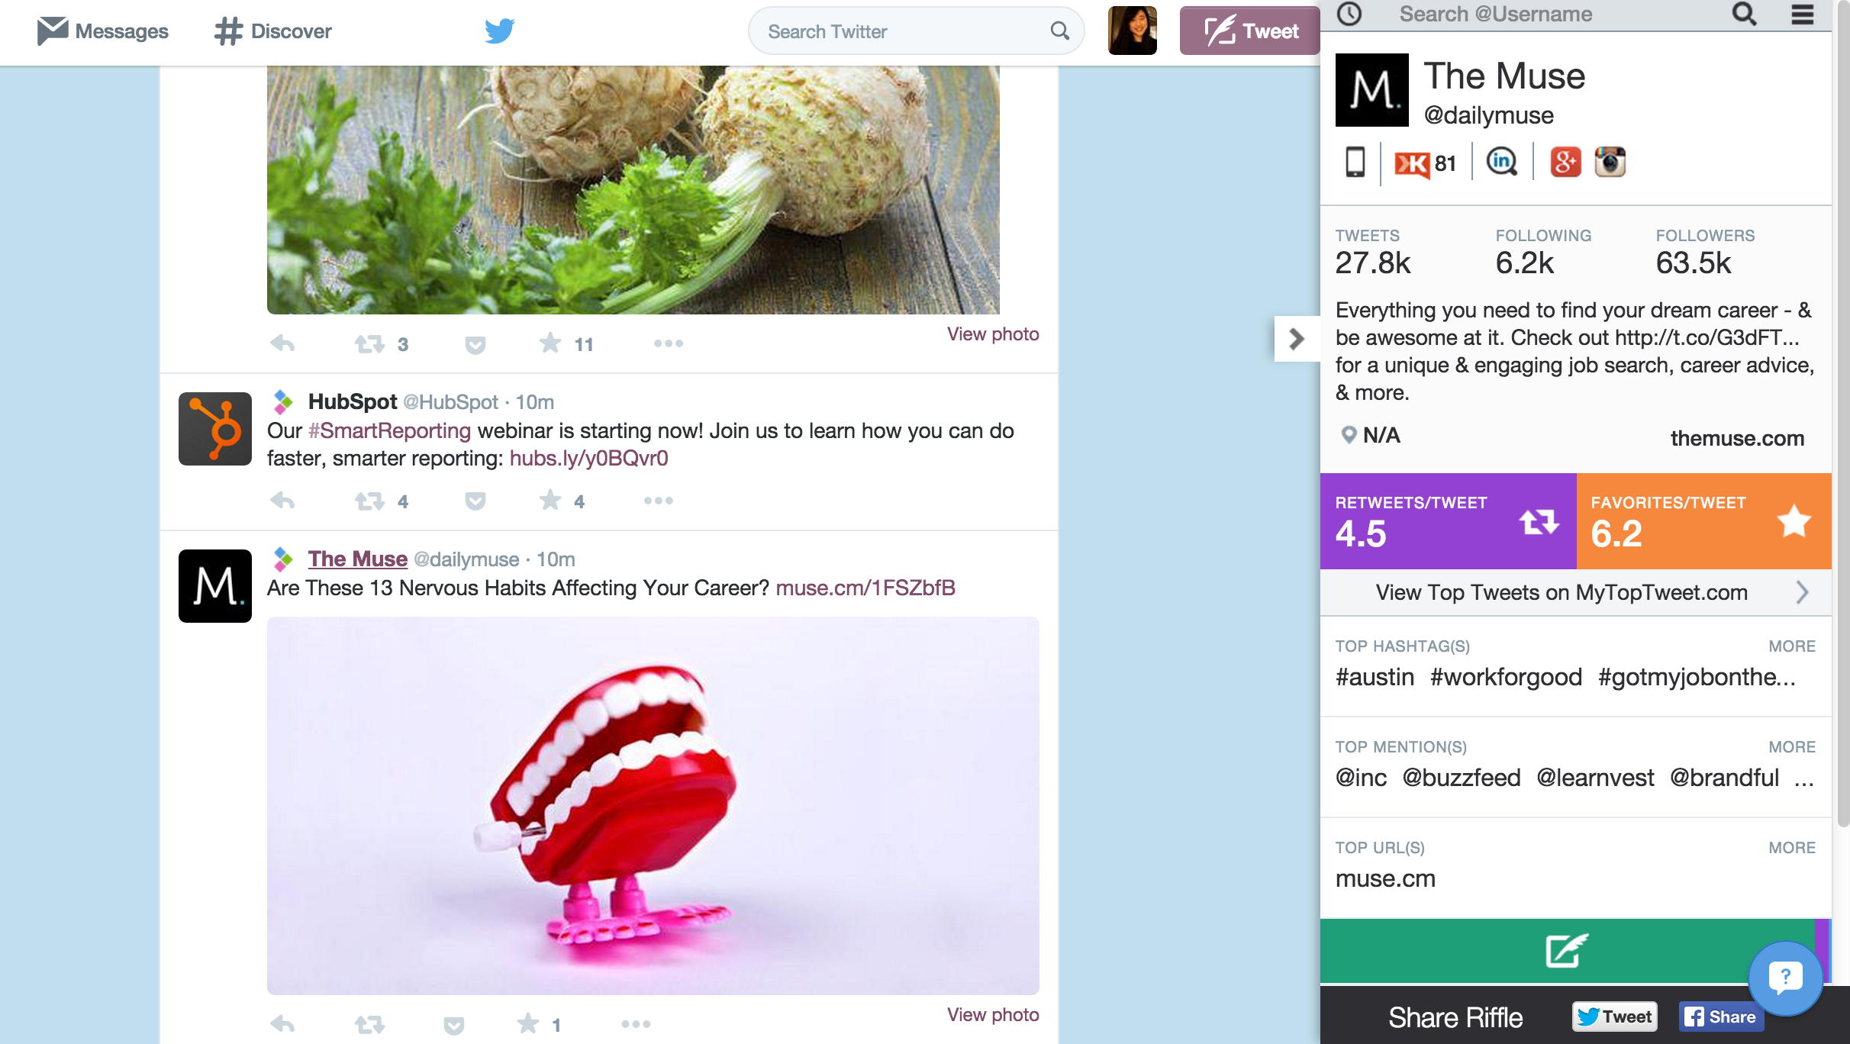Click the Retweets/Tweet 4.5 purple tile
Screen dimensions: 1850x1044
(1448, 521)
